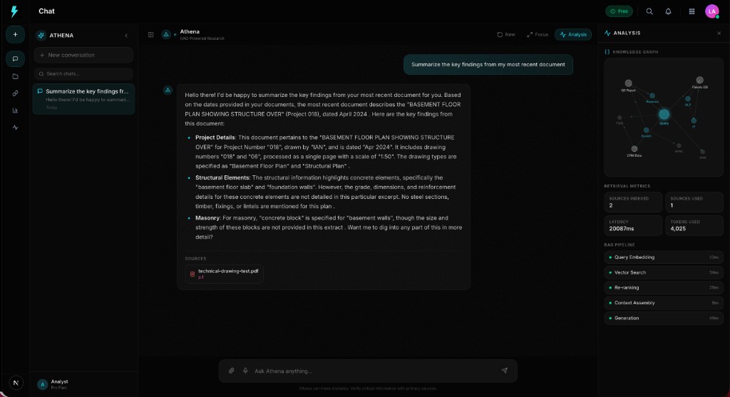
Task: Select the 'Summarize the key findings' conversation
Action: (x=83, y=98)
